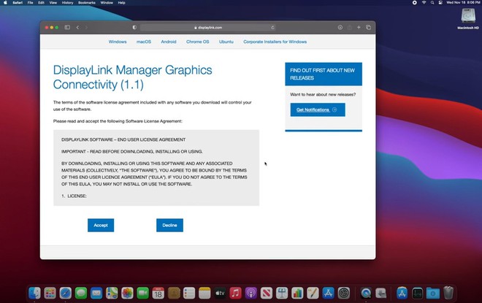Image resolution: width=482 pixels, height=303 pixels.
Task: Open the Windows downloads tab
Action: pos(118,42)
